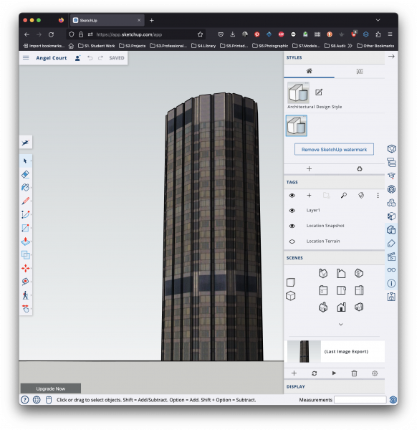417x430 pixels.
Task: Open the hamburger main menu
Action: 26,58
